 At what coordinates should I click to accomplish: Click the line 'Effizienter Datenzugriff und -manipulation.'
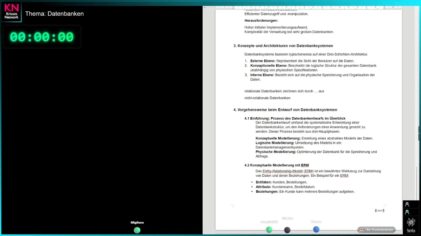click(x=276, y=14)
